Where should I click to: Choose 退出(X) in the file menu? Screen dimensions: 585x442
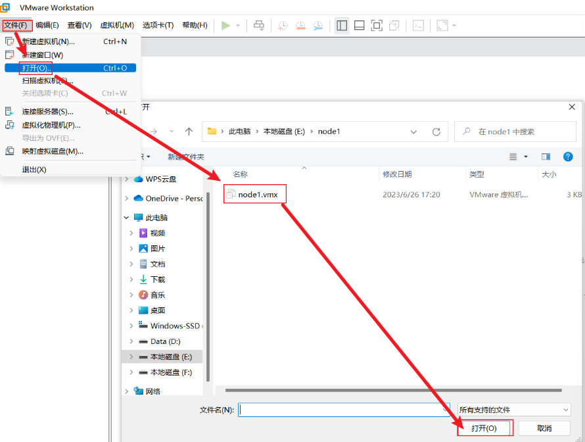point(70,170)
